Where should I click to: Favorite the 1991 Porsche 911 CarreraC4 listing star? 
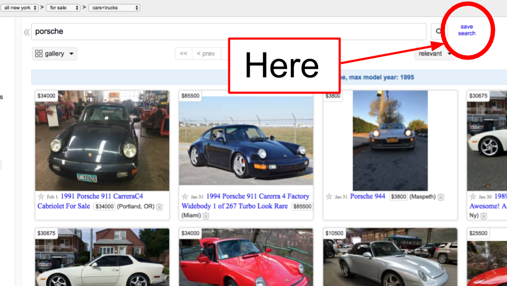click(41, 196)
